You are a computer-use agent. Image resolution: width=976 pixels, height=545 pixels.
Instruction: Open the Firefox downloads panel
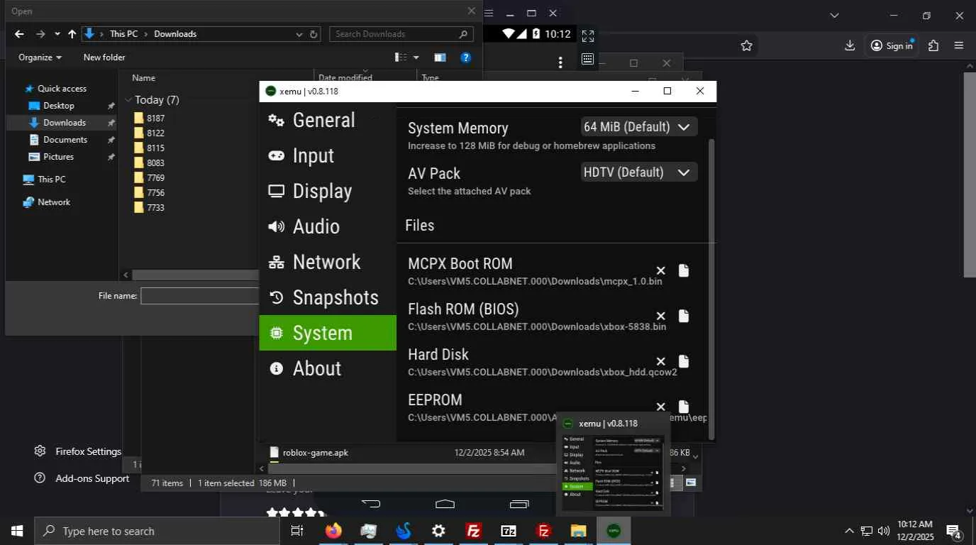coord(850,45)
